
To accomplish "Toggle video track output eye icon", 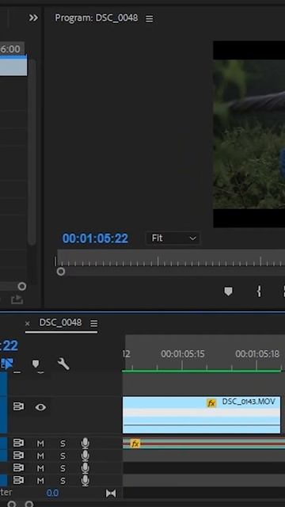I will (40, 407).
